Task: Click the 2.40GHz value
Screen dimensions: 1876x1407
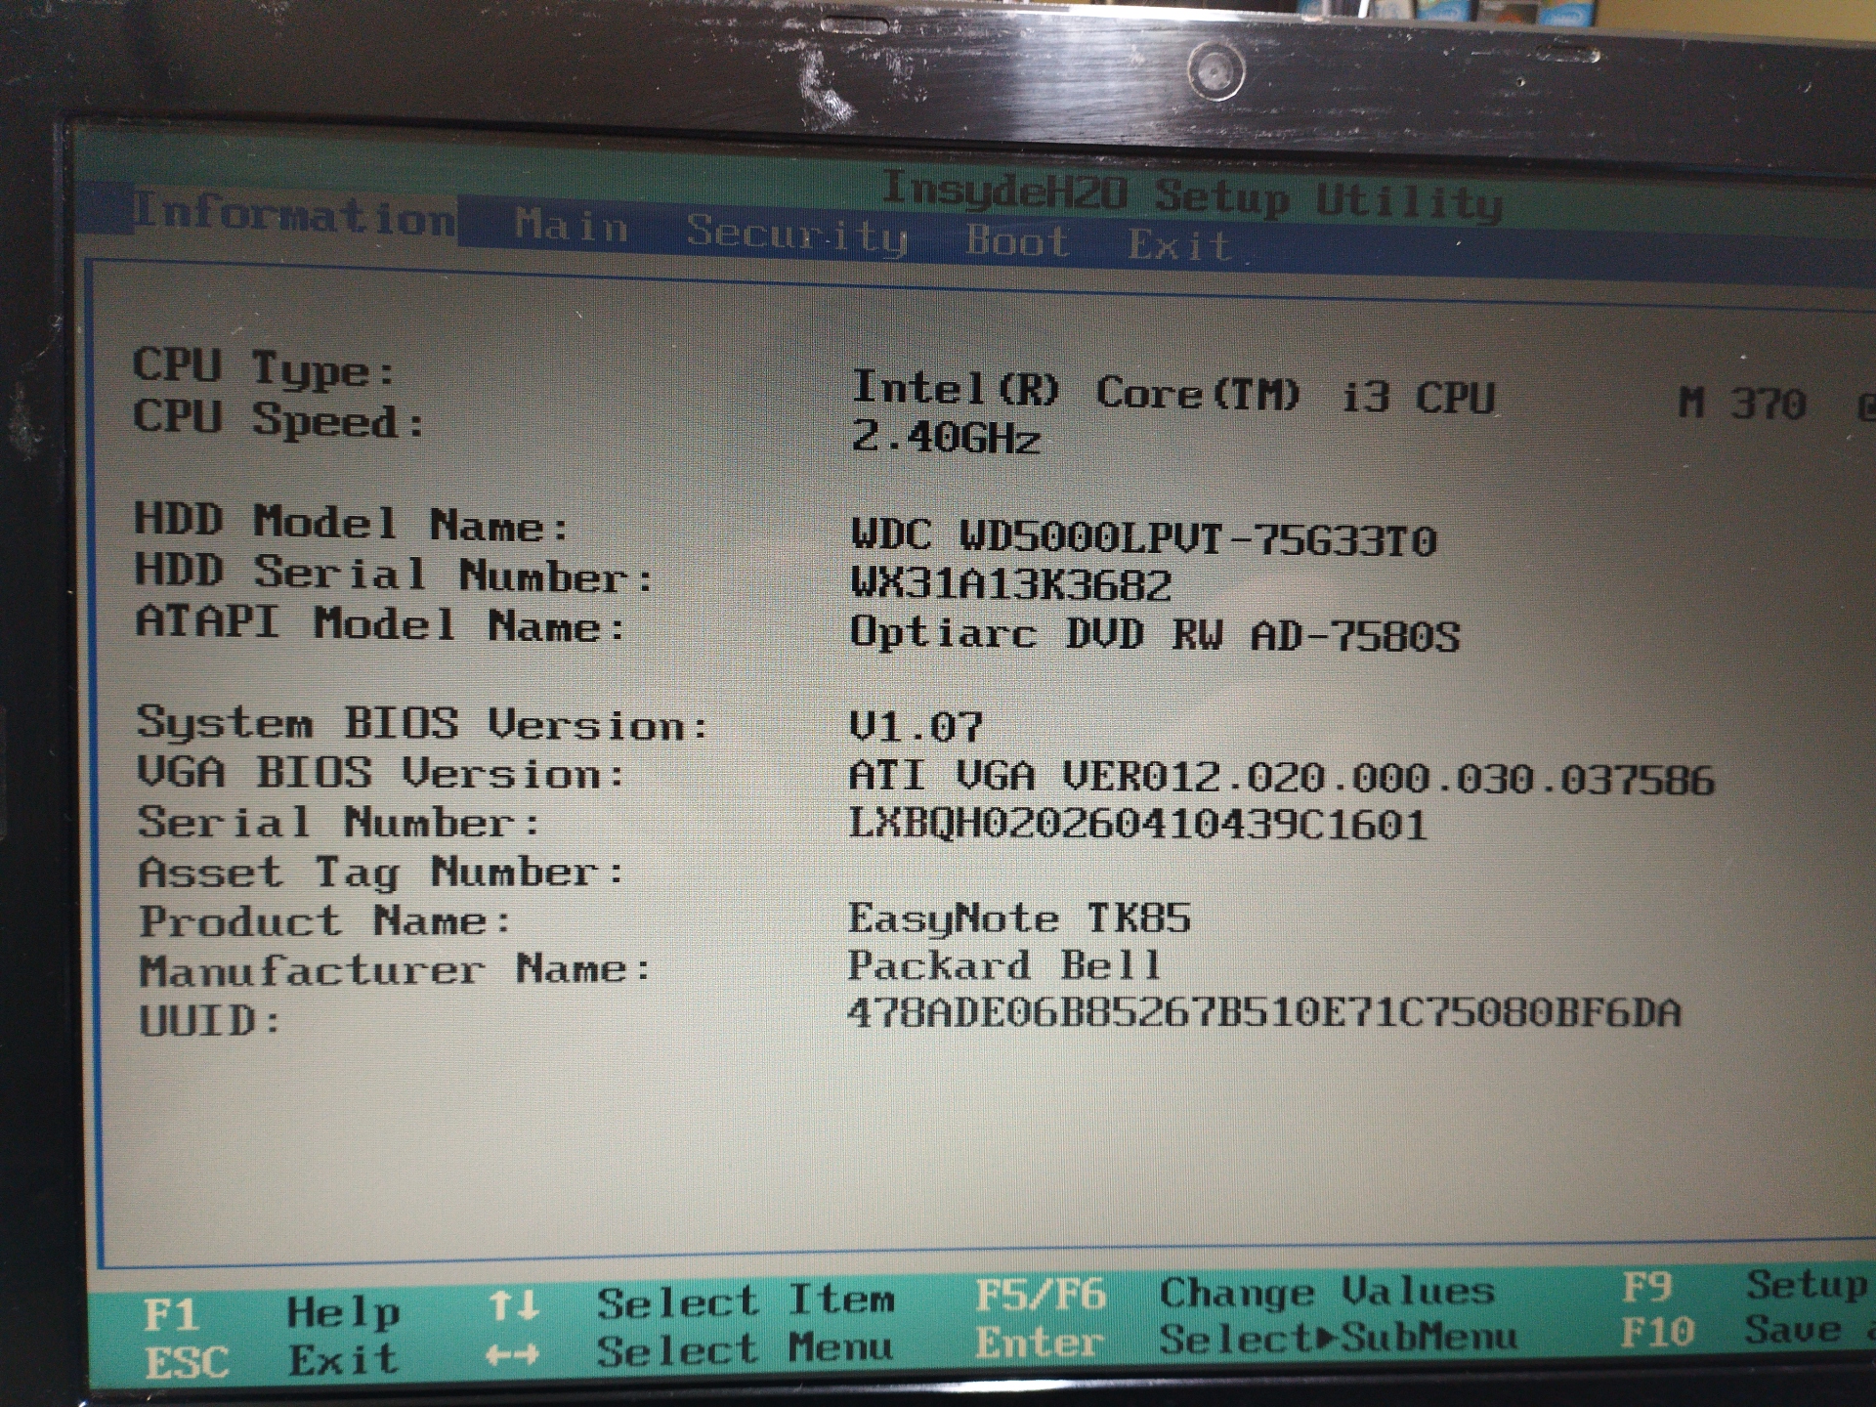Action: tap(945, 437)
